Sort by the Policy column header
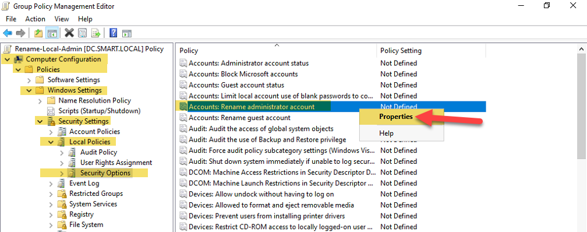This screenshot has width=587, height=232. (x=276, y=50)
